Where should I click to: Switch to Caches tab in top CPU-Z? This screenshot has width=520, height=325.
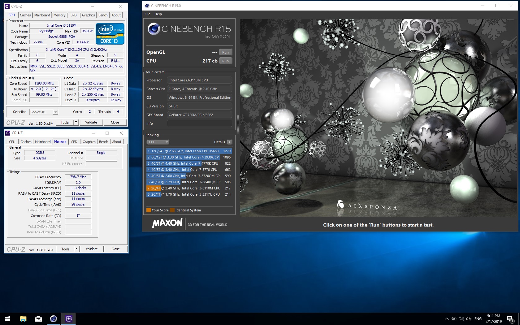coord(25,15)
